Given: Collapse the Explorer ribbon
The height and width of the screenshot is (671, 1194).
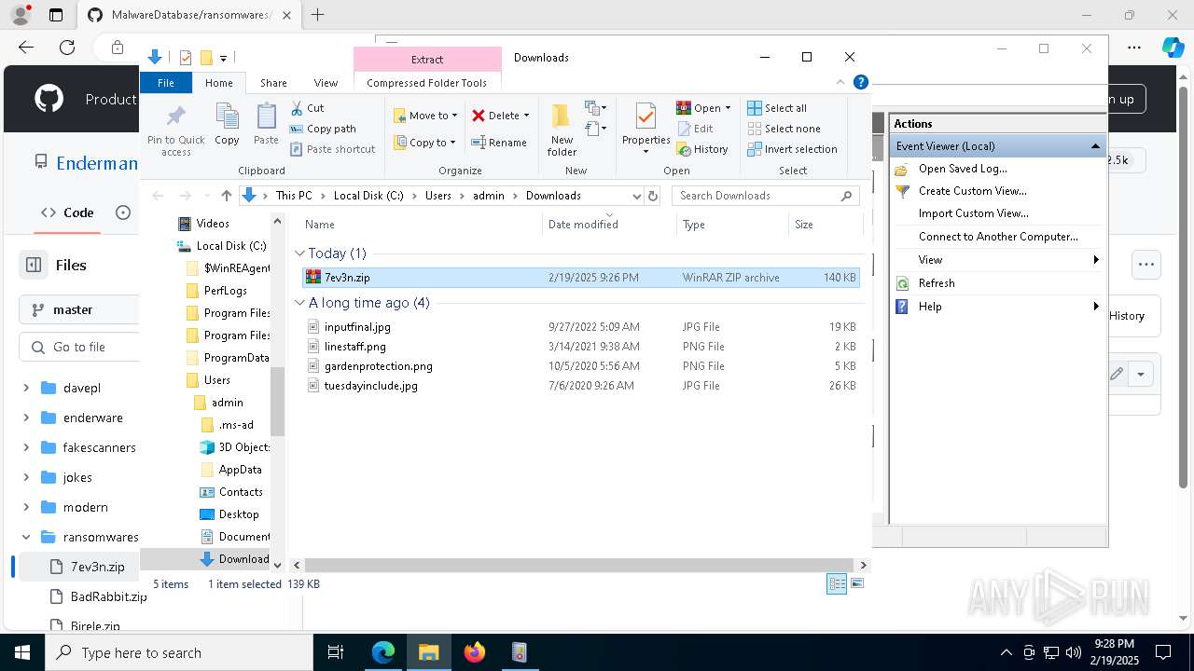Looking at the screenshot, I should coord(840,82).
